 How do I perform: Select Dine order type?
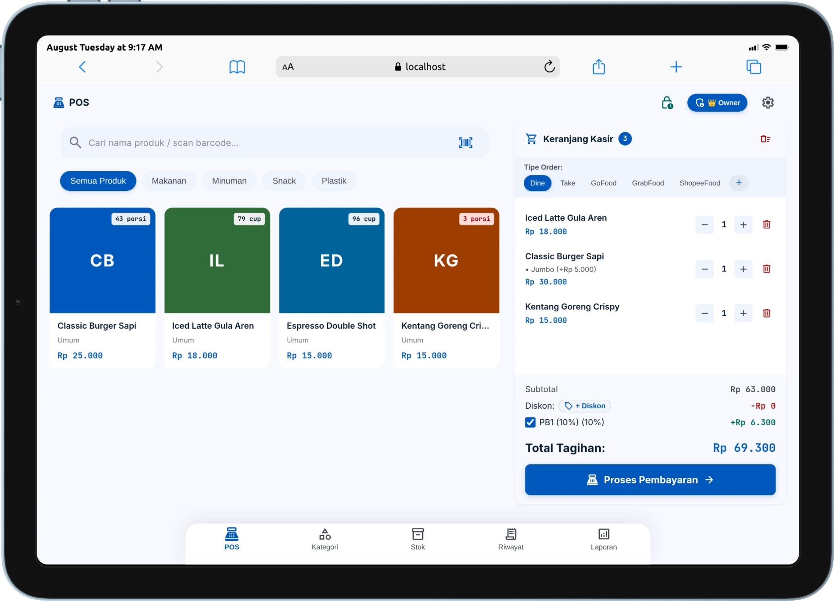click(537, 183)
